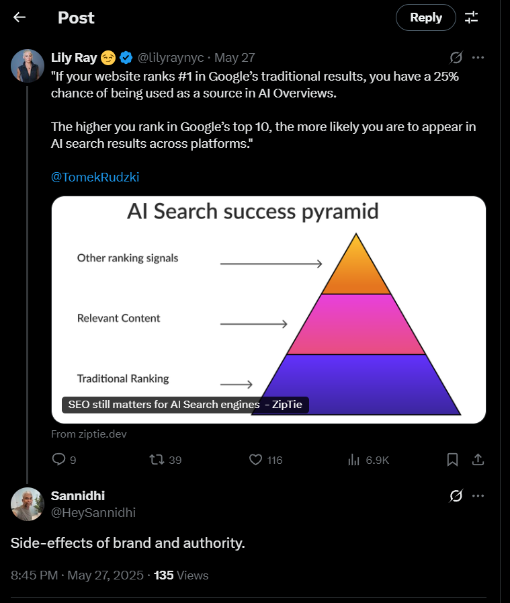Open Sannidhi's profile avatar
This screenshot has width=510, height=603.
coord(28,504)
